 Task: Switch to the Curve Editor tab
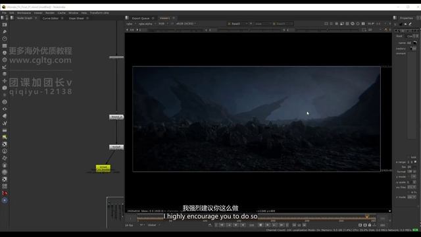(51, 18)
